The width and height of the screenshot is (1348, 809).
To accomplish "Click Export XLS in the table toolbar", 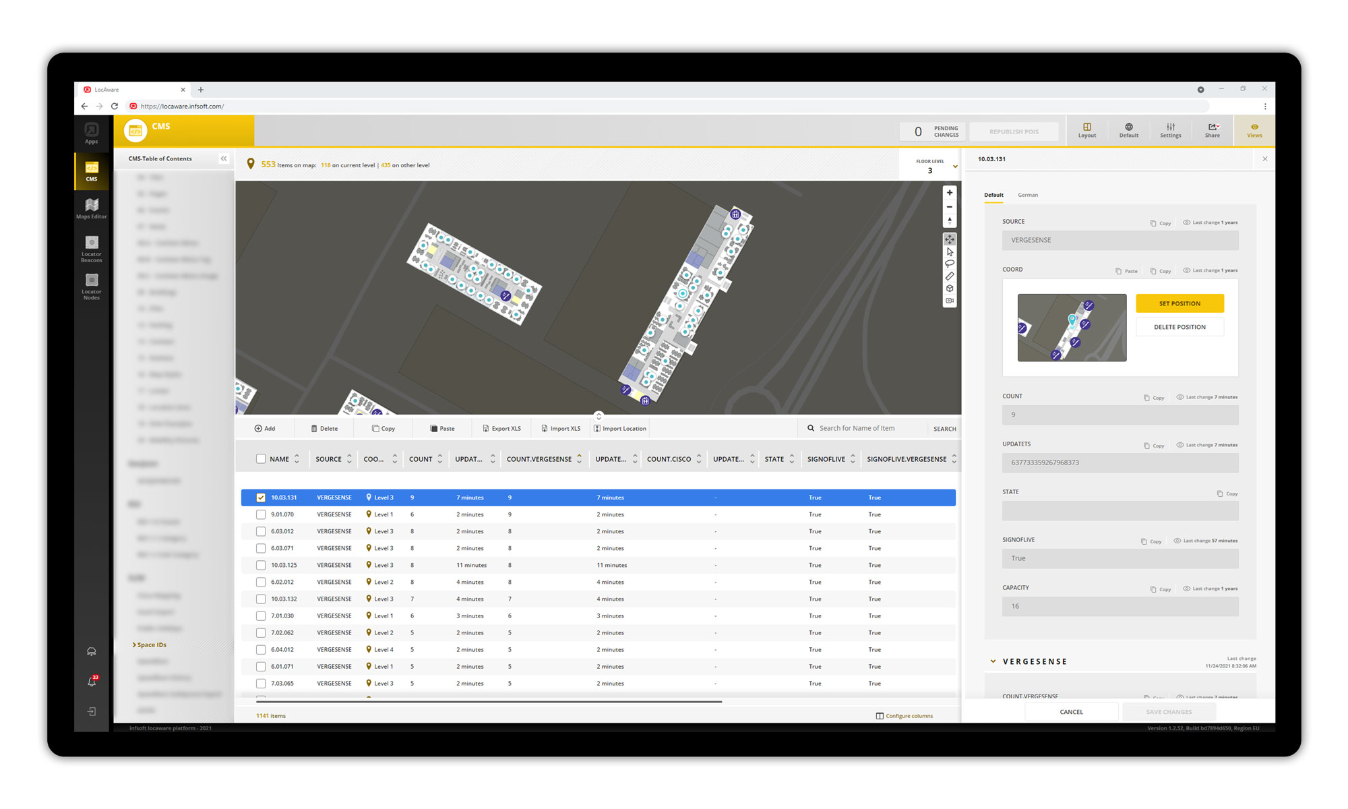I will [x=501, y=429].
